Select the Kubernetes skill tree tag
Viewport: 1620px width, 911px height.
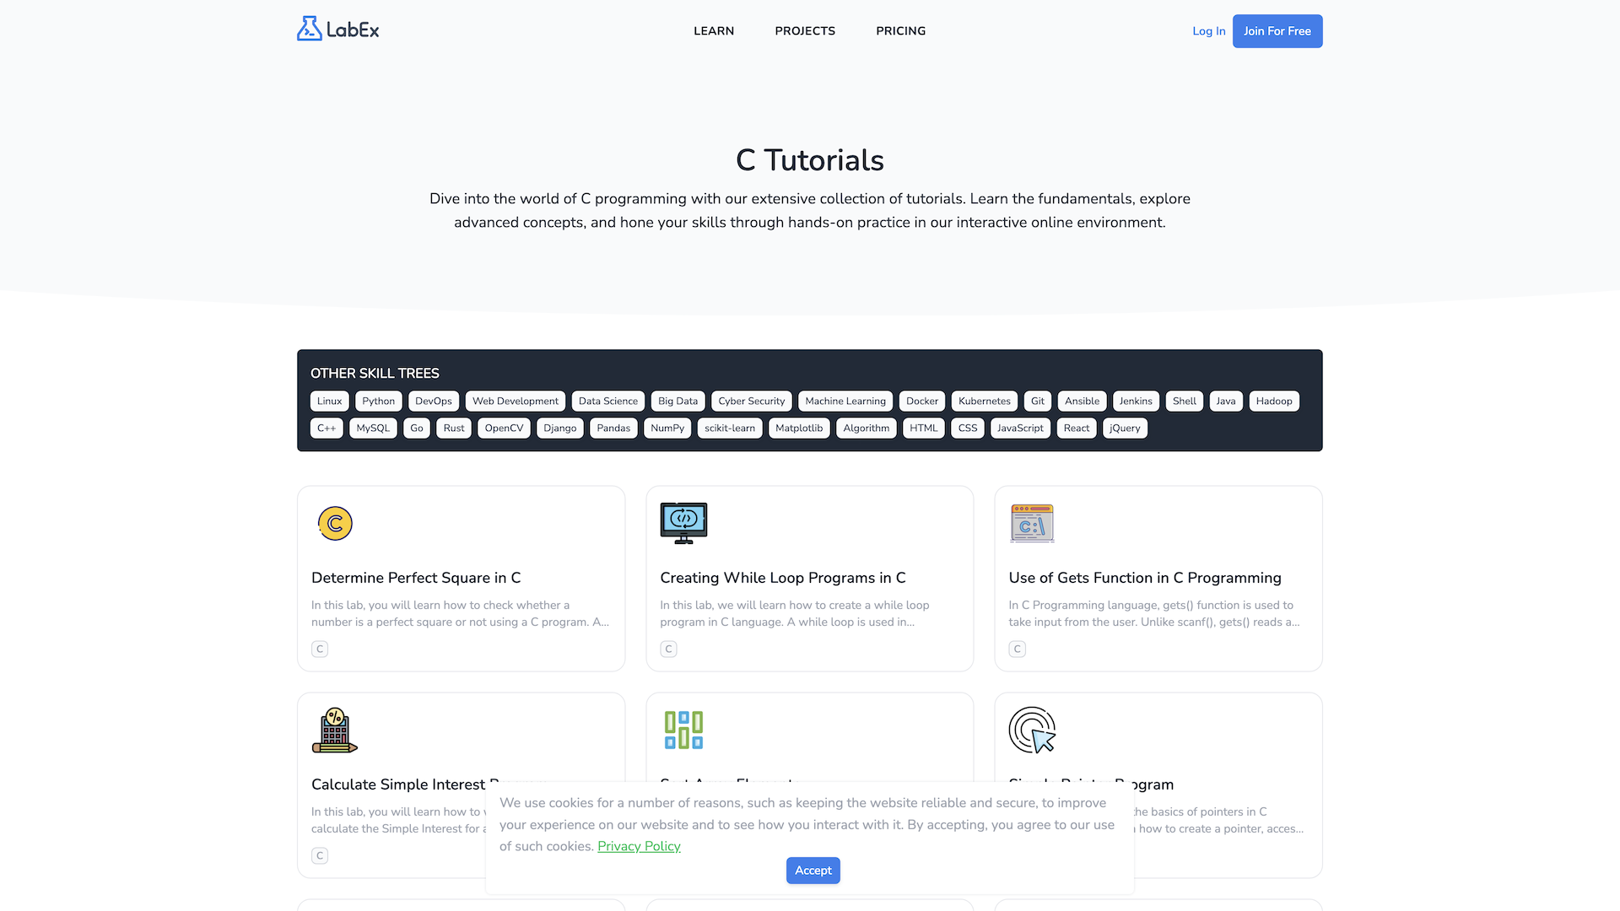pos(984,401)
